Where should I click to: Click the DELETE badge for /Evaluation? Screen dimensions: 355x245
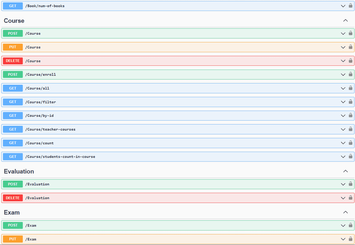coord(13,198)
